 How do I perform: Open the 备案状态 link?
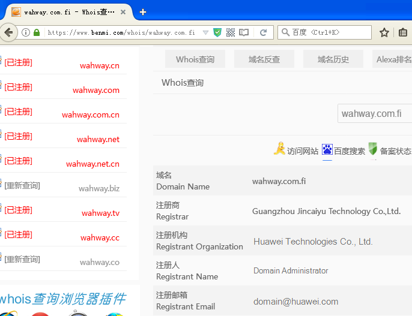pyautogui.click(x=395, y=151)
